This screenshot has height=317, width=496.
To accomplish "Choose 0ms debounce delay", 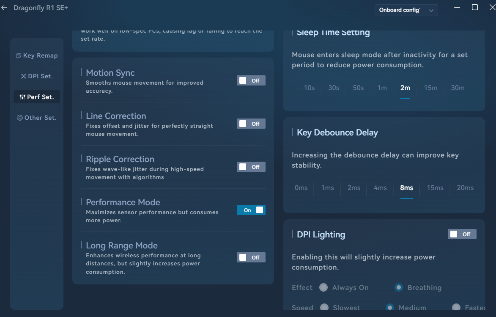I will pyautogui.click(x=301, y=188).
